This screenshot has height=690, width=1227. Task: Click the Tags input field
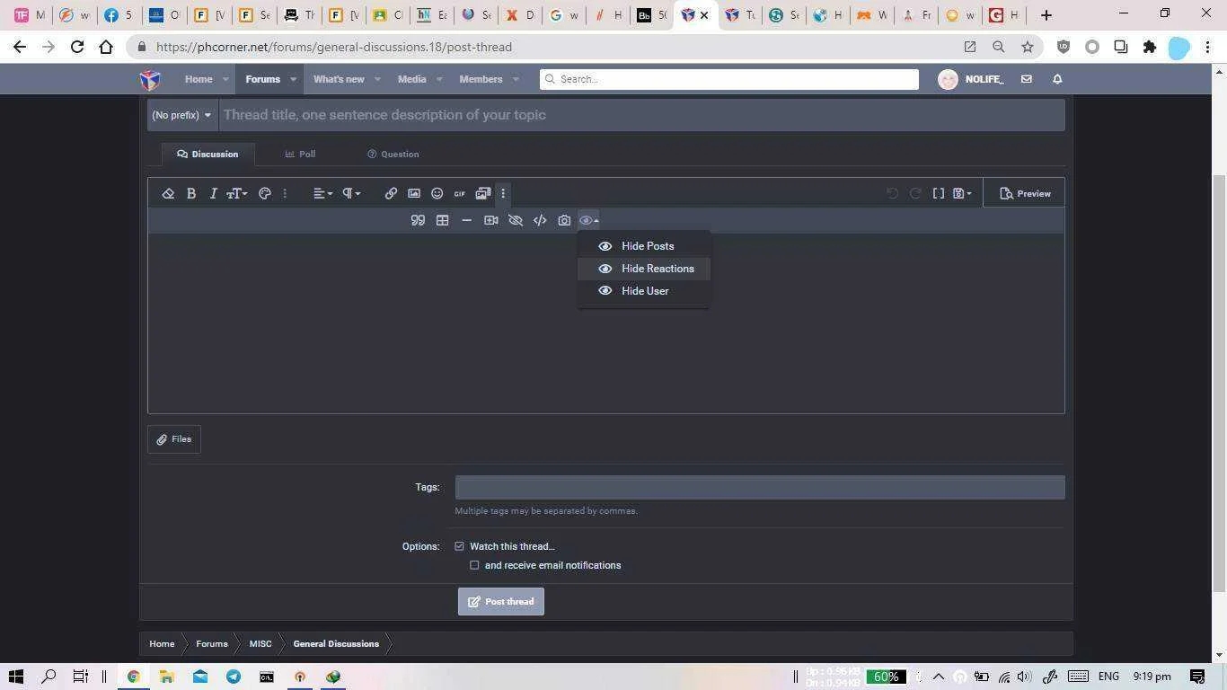pos(760,487)
